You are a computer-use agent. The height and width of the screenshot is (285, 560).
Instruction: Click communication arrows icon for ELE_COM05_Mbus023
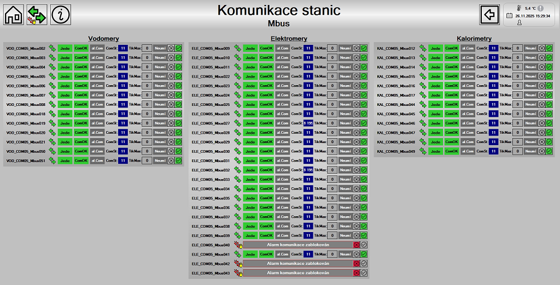[238, 86]
